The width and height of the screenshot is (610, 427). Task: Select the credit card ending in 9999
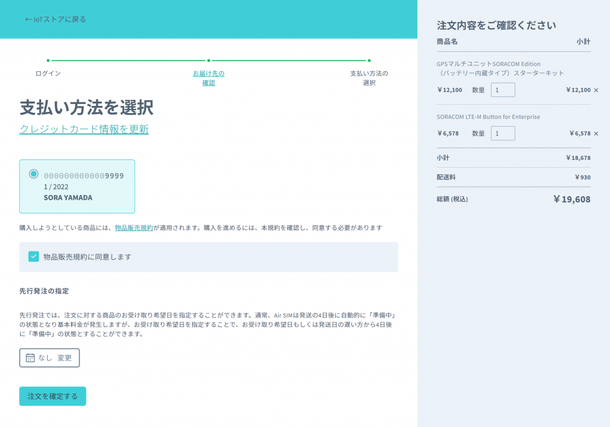[x=34, y=174]
